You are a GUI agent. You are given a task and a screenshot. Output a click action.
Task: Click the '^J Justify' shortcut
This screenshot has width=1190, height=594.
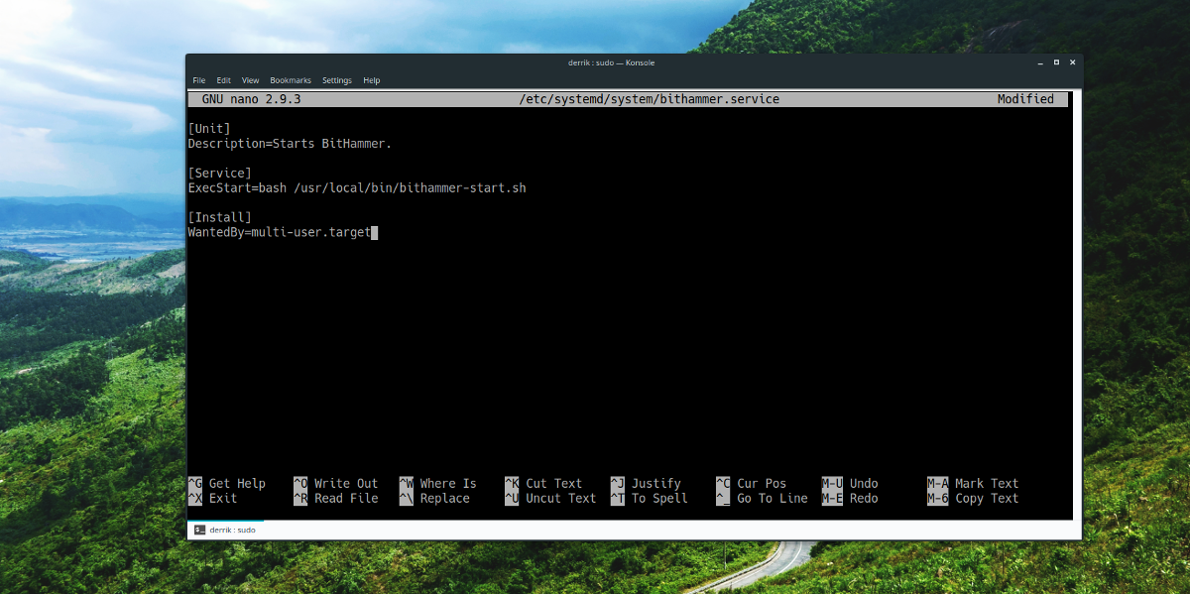[646, 484]
